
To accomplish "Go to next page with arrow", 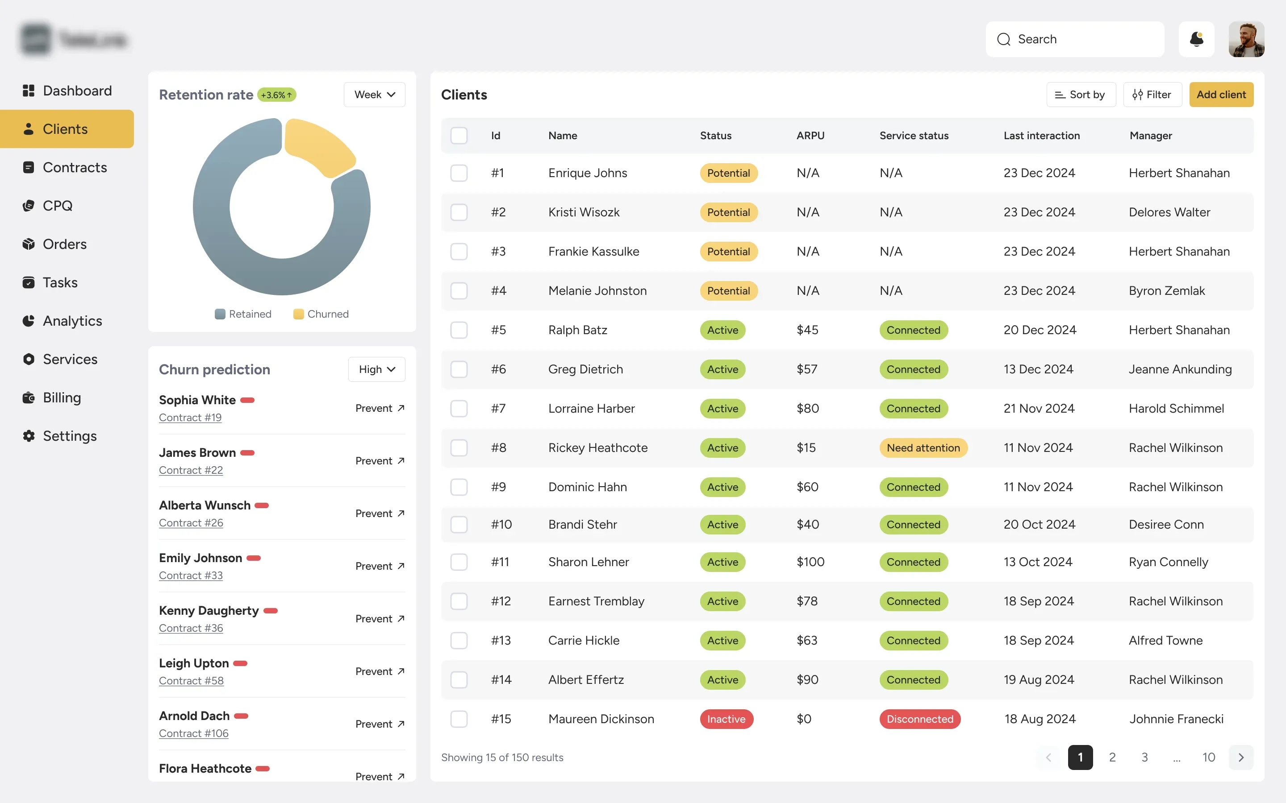I will [x=1241, y=757].
